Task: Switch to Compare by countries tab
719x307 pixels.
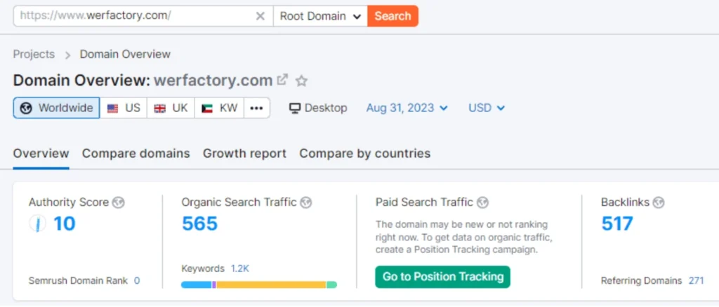Action: pyautogui.click(x=365, y=153)
